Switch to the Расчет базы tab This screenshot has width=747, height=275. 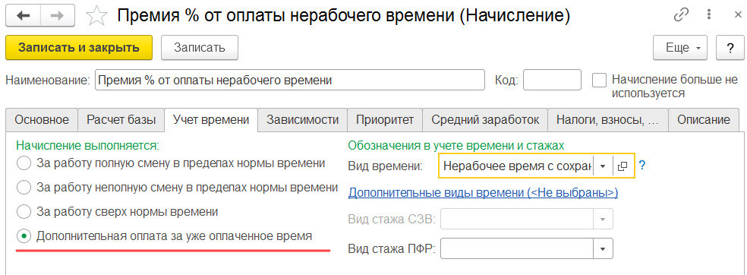121,119
